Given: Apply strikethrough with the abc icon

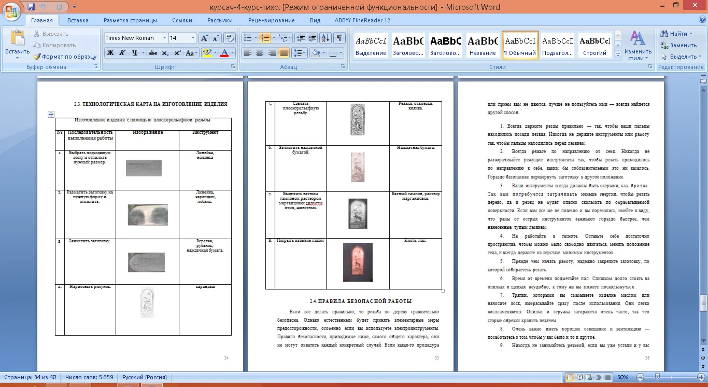Looking at the screenshot, I should tap(153, 53).
